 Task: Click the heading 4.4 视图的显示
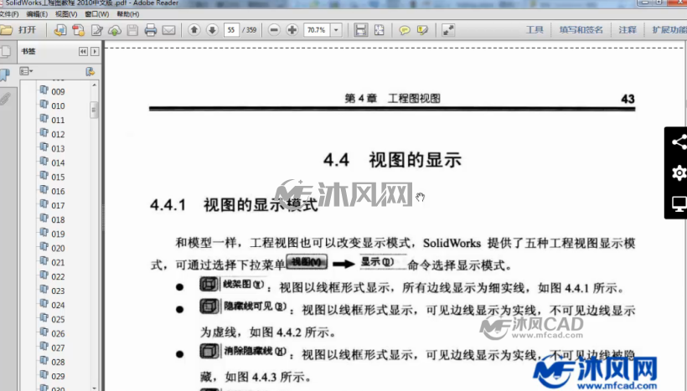[393, 160]
